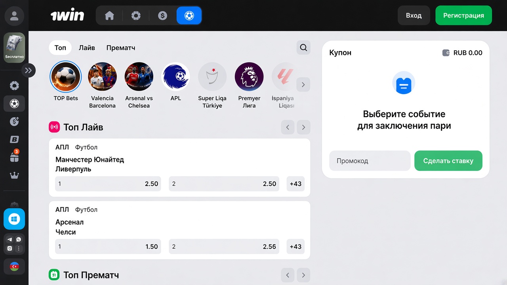Select the Super Liqa Türkiye league icon

coord(212,77)
